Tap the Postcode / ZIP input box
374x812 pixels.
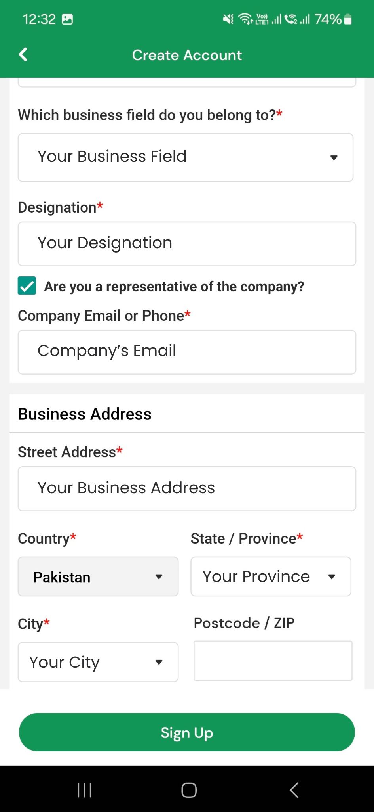pyautogui.click(x=273, y=661)
